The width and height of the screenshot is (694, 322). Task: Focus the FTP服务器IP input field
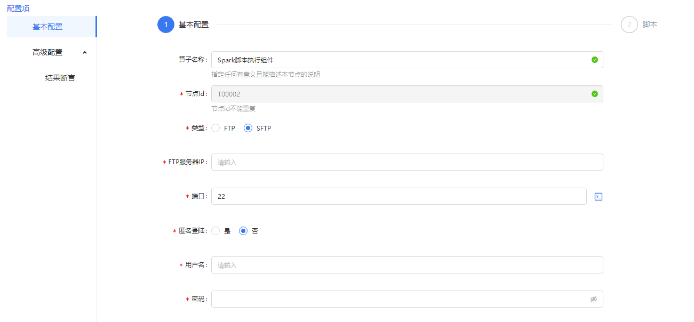(406, 162)
